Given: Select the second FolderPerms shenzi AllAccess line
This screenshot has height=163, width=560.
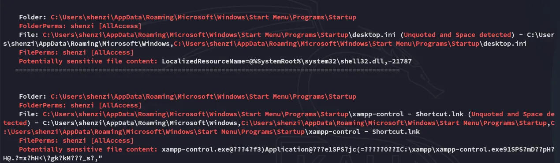Looking at the screenshot, I should (x=80, y=105).
